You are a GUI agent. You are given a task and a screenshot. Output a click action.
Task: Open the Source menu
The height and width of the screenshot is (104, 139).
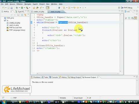pyautogui.click(x=12, y=4)
